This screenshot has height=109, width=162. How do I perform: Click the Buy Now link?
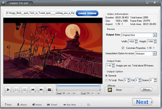click(70, 105)
